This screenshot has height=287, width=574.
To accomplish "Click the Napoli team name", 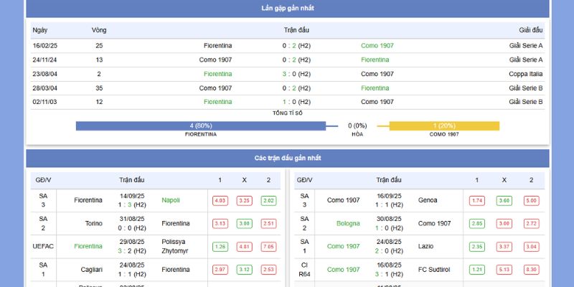I will pyautogui.click(x=171, y=200).
